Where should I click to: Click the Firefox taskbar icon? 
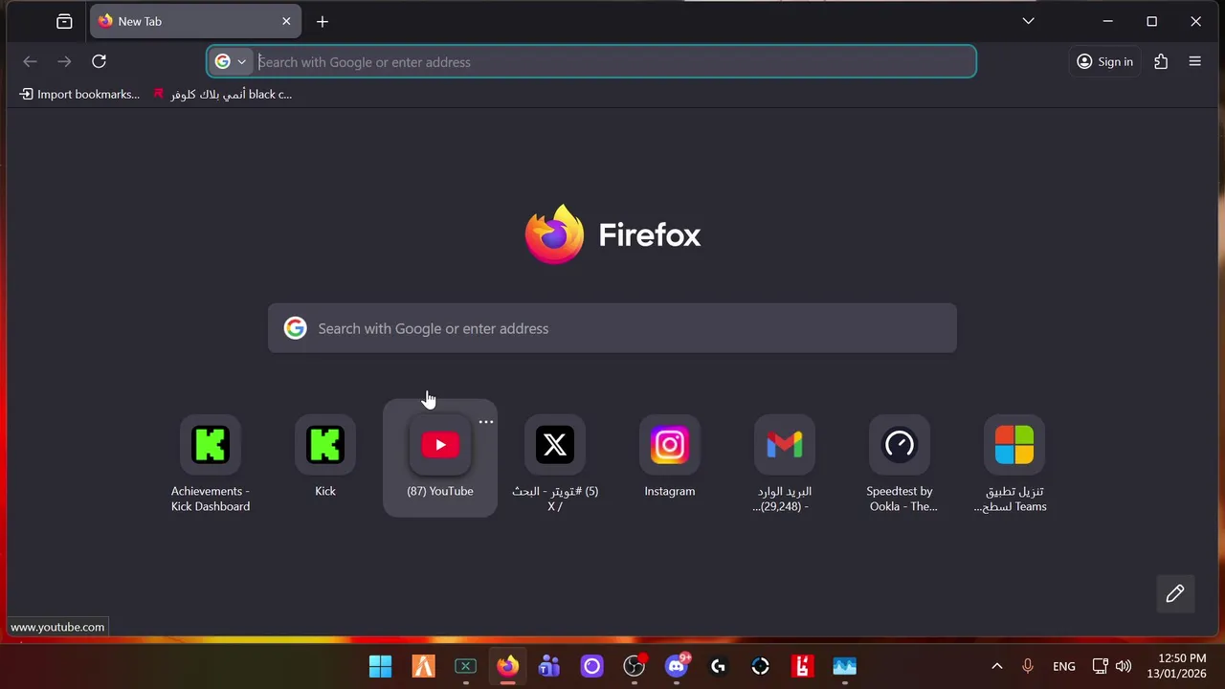point(507,666)
